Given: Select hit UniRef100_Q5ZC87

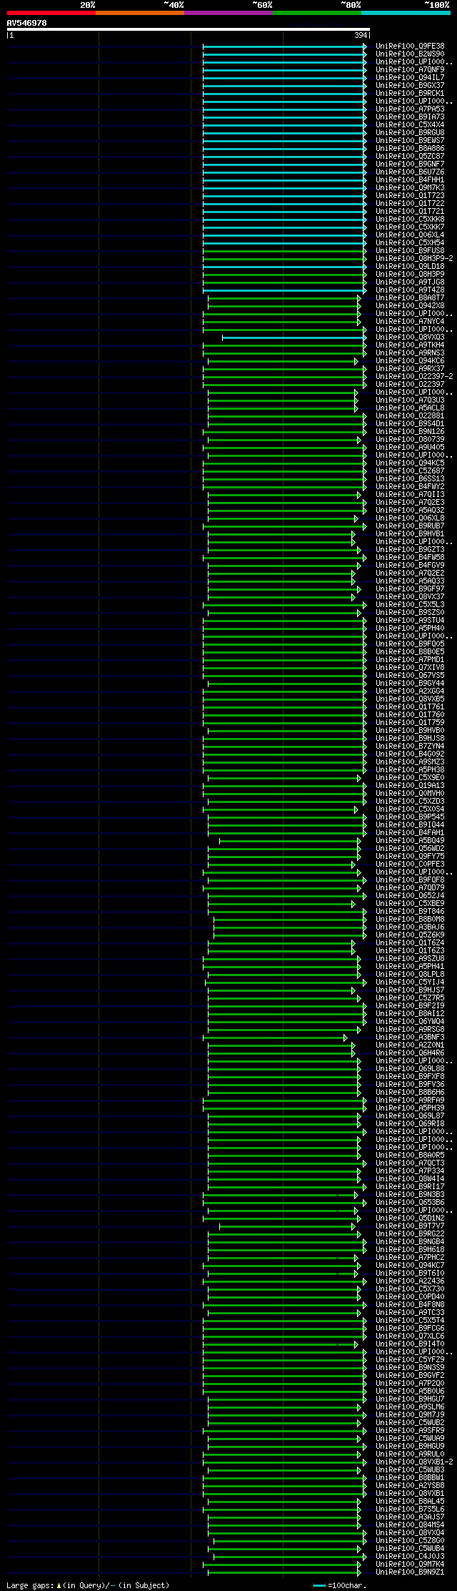Looking at the screenshot, I should click(410, 157).
